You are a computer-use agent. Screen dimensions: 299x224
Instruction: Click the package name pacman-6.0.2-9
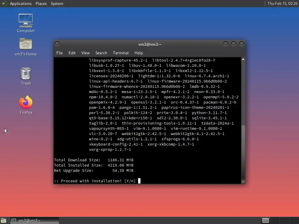[x=220, y=102]
